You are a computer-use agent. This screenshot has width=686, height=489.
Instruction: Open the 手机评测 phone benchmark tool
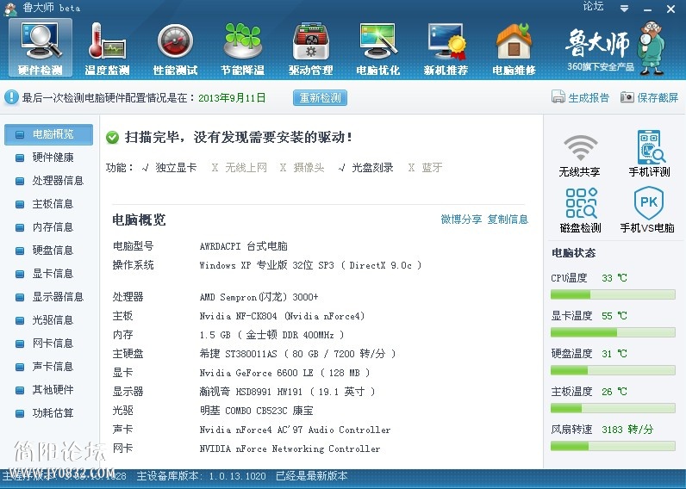pos(649,154)
